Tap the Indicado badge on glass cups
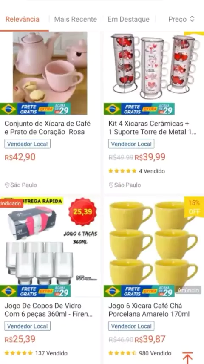Viewport: 204px width, 364px height. 11,204
